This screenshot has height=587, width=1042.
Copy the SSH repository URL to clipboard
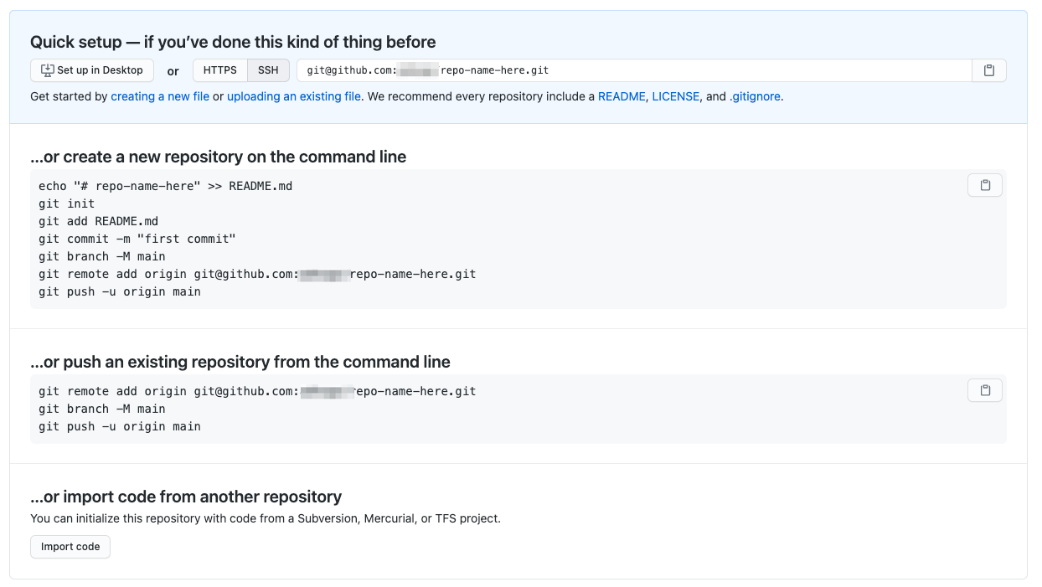click(988, 70)
